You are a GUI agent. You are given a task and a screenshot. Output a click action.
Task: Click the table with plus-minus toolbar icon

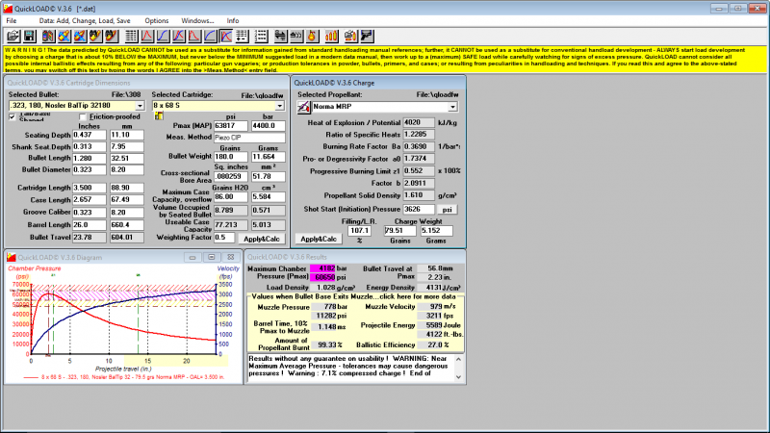[243, 36]
